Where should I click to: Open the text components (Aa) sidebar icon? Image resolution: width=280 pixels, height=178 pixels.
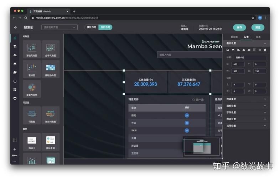tap(15, 55)
